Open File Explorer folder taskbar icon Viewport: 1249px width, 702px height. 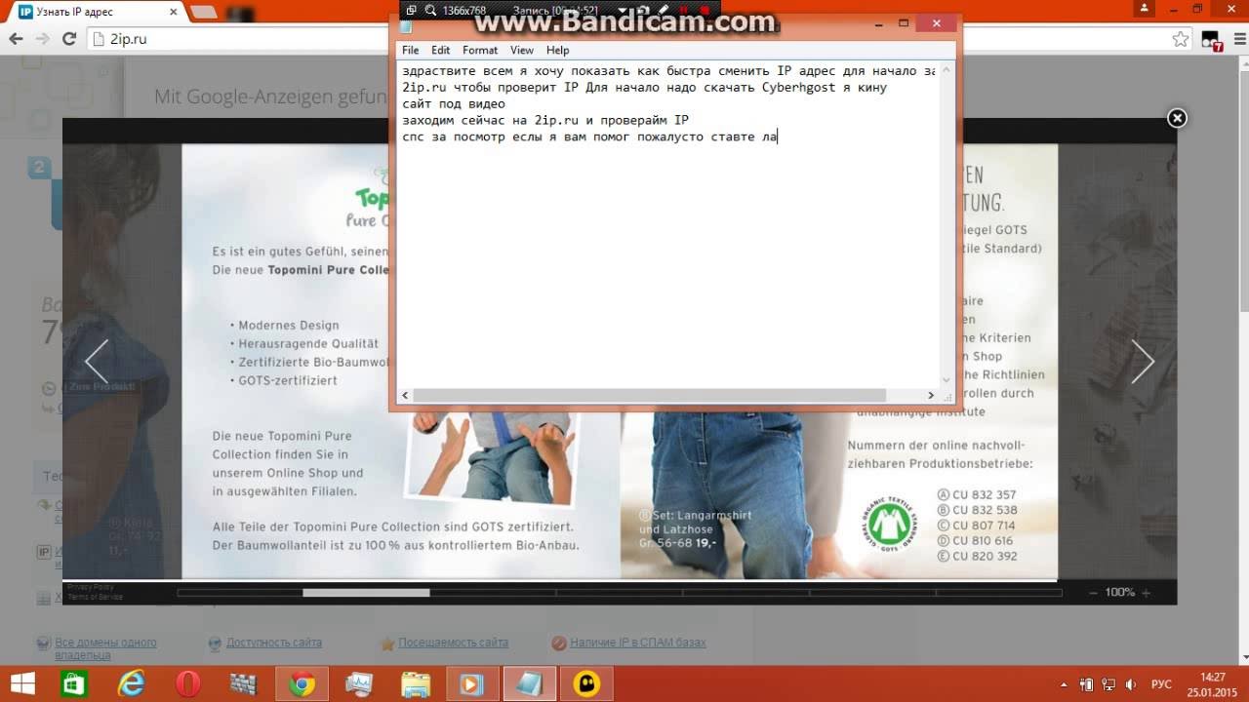417,683
